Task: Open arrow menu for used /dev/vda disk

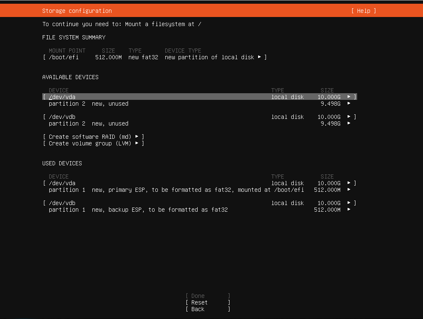Action: click(349, 183)
